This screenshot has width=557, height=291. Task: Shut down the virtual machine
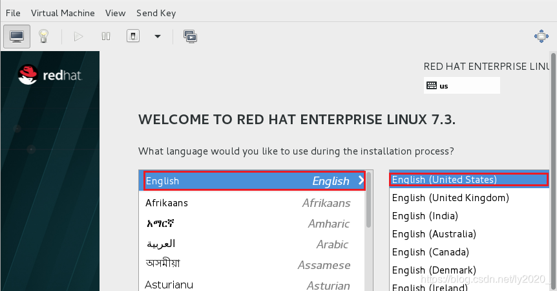coord(133,36)
